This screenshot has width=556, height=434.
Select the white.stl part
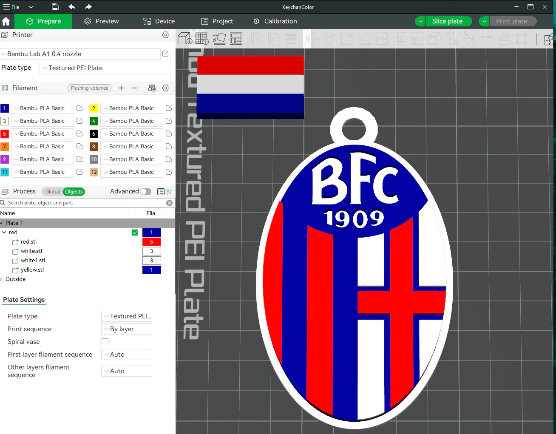31,251
